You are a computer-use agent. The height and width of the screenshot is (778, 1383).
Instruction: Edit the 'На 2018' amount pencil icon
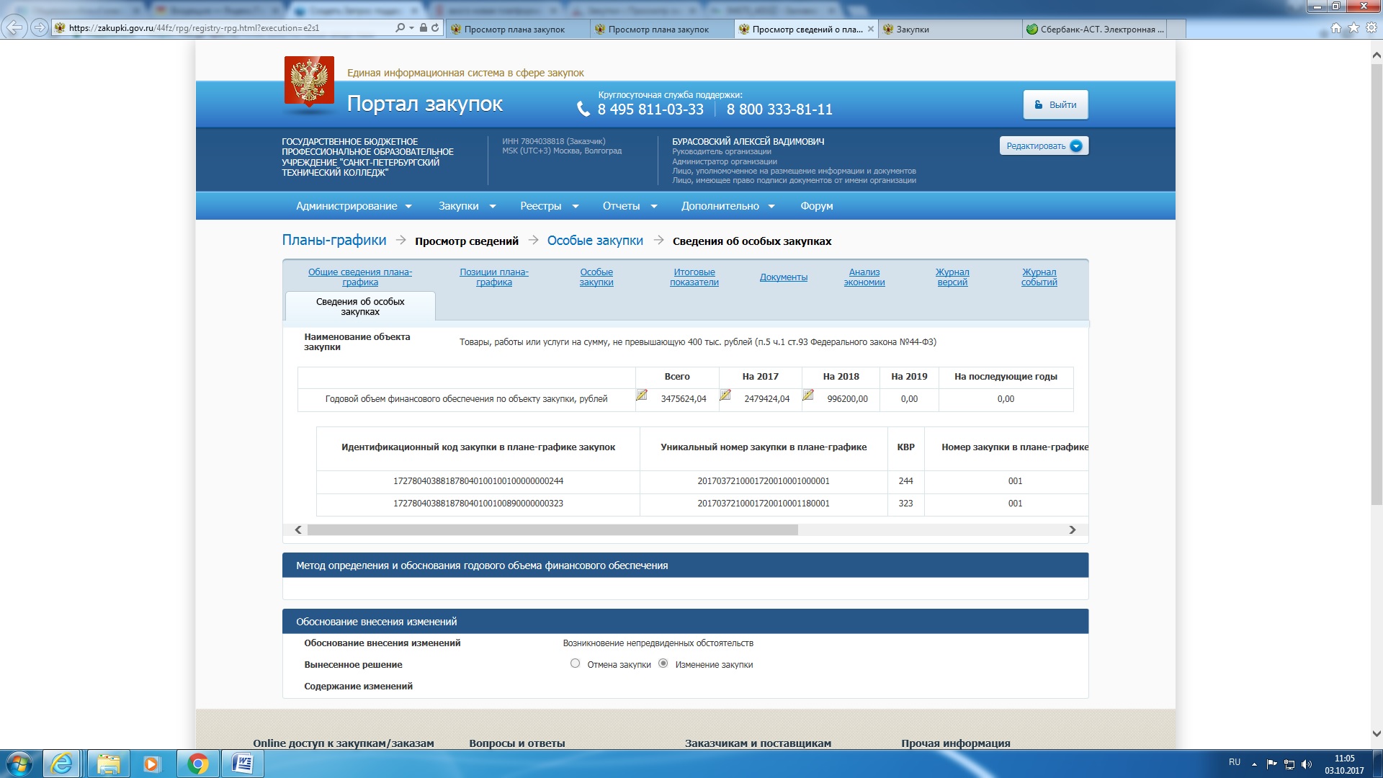808,395
